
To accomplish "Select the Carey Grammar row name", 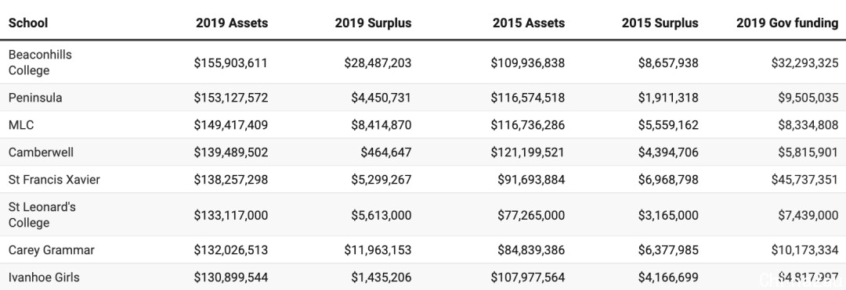I will [51, 250].
